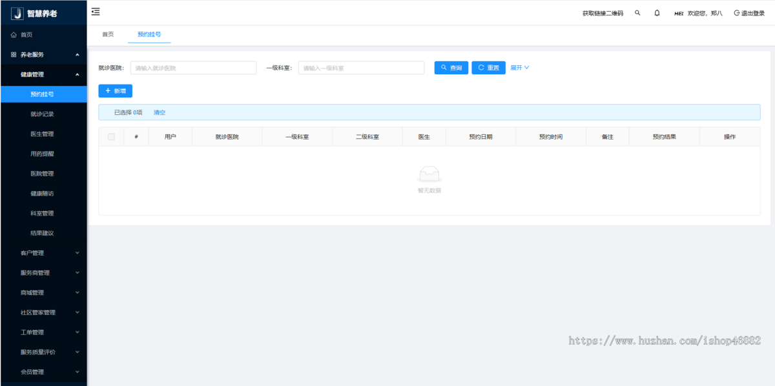Open 健康随访 in sidebar
Viewport: 775px width, 386px height.
(x=43, y=194)
